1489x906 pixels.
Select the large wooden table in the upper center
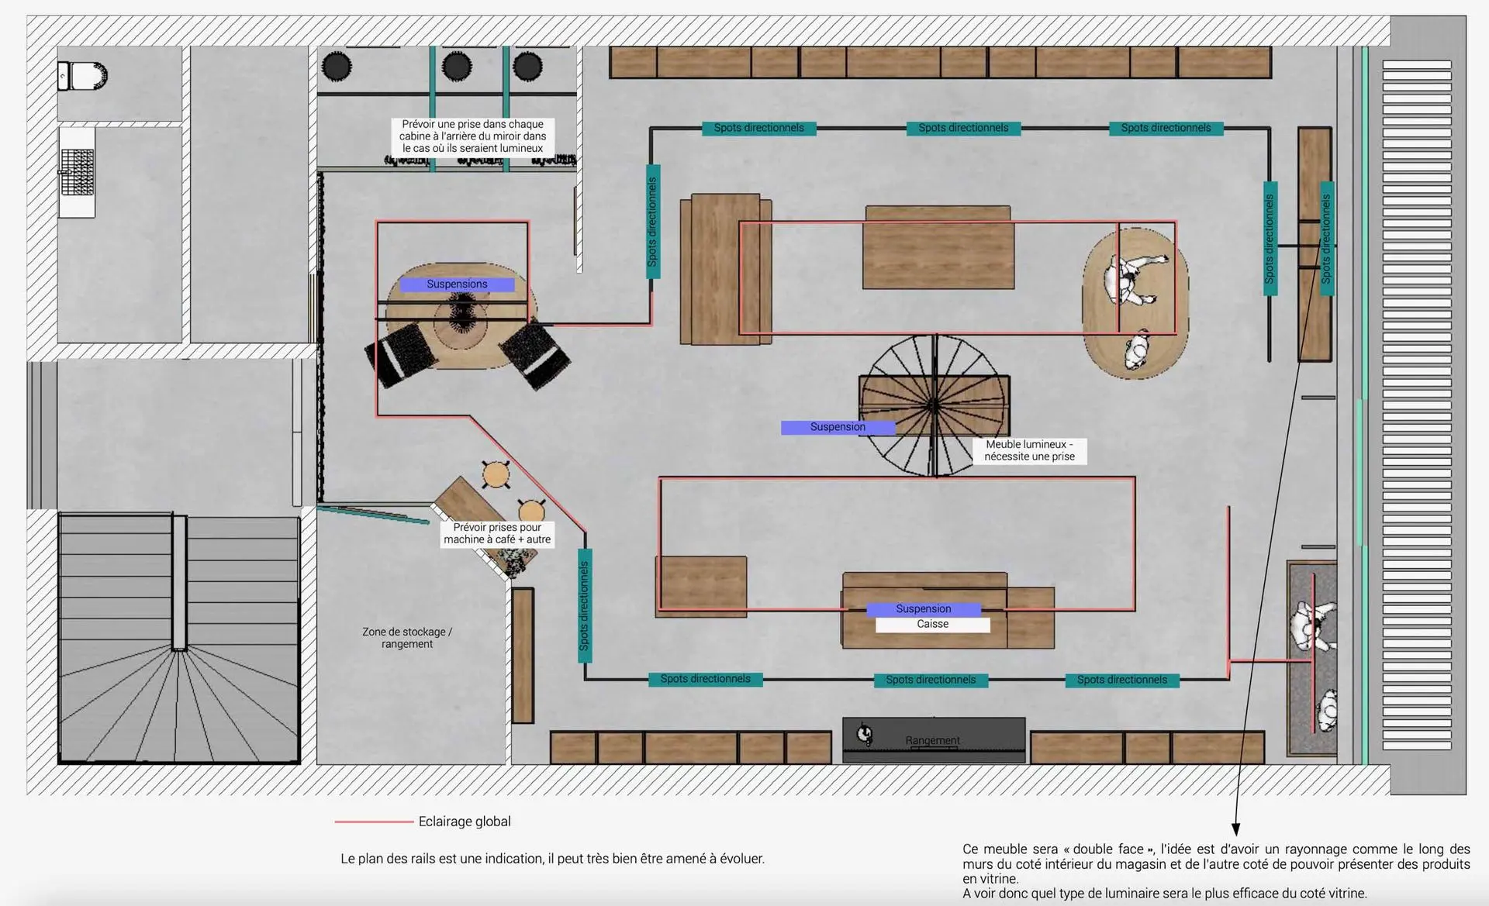[x=938, y=247]
